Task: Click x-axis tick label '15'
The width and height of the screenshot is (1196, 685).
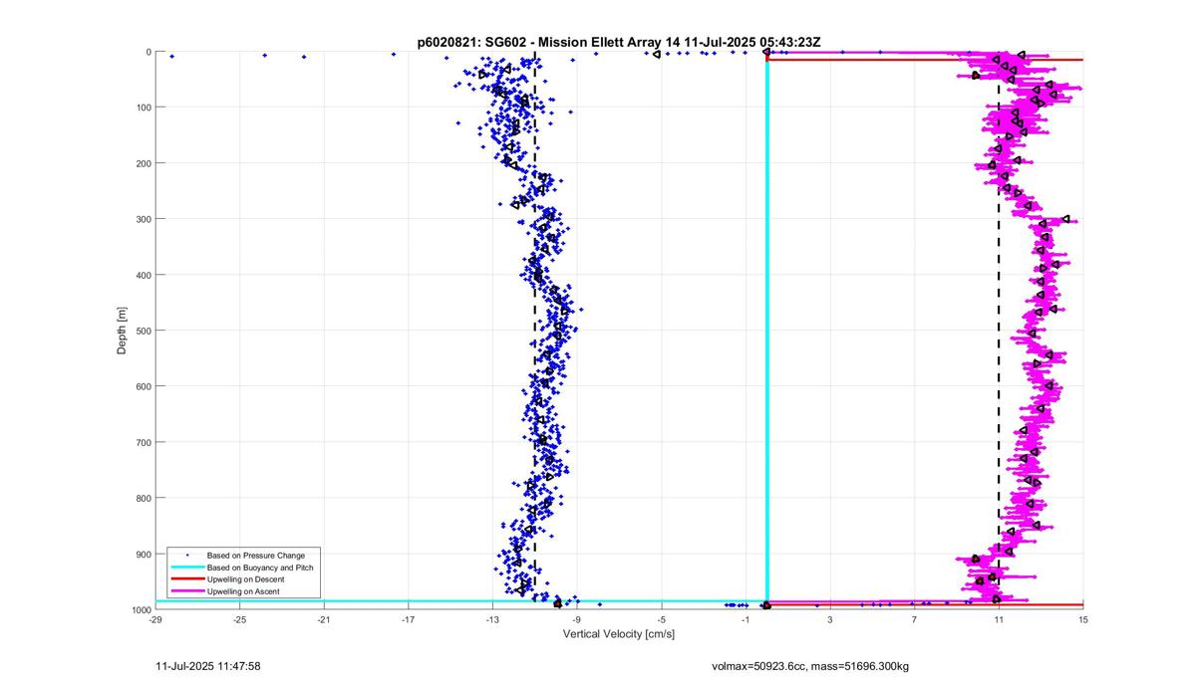Action: pyautogui.click(x=1082, y=619)
